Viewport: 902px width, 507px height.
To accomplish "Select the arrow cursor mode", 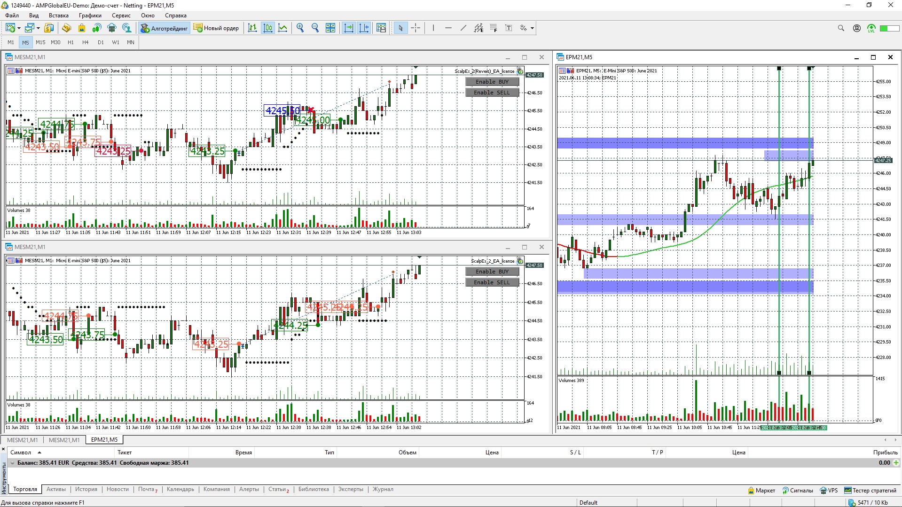I will [400, 28].
